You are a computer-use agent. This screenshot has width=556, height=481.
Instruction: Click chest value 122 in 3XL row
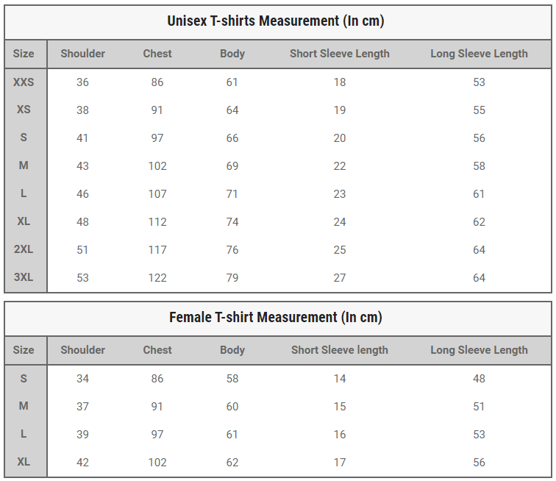click(x=157, y=278)
